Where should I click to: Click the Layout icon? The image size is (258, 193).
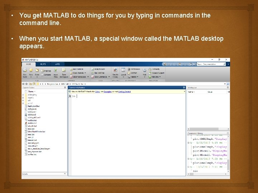[123, 70]
